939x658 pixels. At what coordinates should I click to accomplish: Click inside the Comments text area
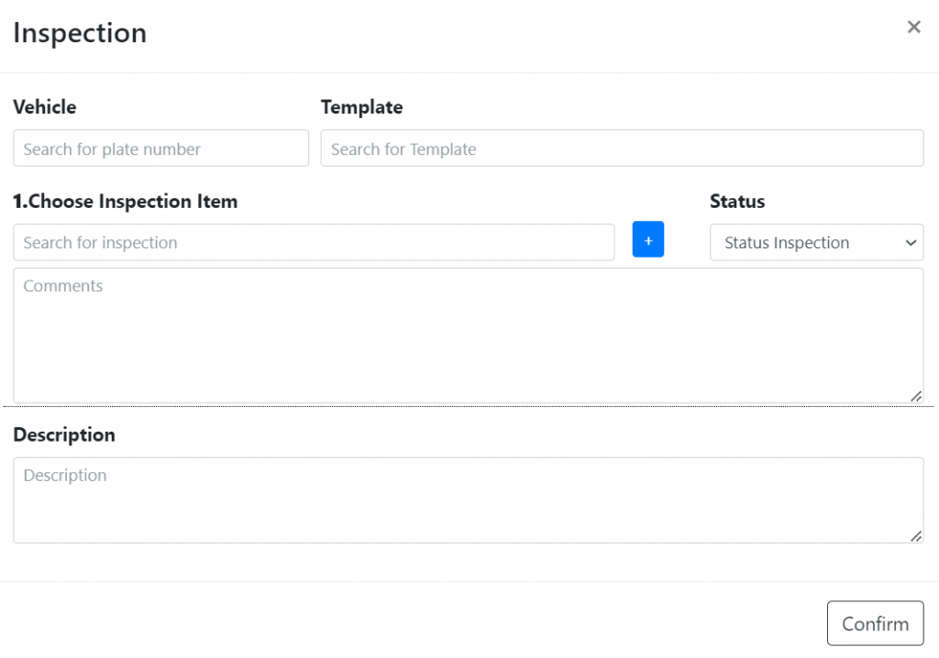click(469, 335)
